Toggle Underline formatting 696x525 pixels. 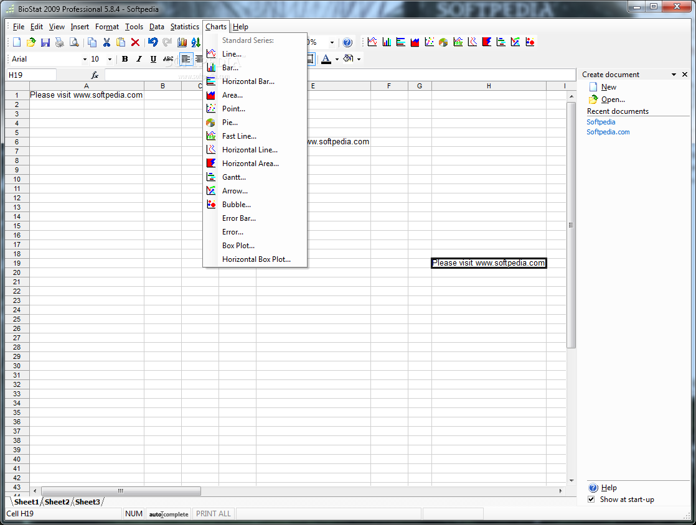click(154, 59)
